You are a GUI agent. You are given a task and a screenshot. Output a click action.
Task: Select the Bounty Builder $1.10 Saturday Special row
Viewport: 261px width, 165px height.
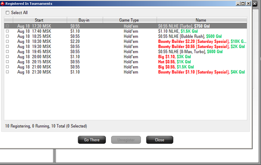[x=126, y=72]
